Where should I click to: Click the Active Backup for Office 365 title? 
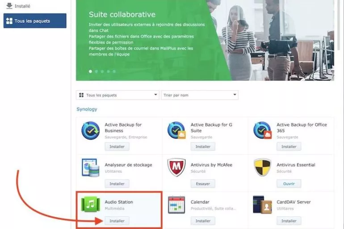(302, 128)
